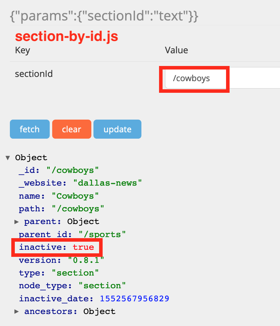280x326 pixels.
Task: Click the fetch button
Action: pyautogui.click(x=30, y=129)
